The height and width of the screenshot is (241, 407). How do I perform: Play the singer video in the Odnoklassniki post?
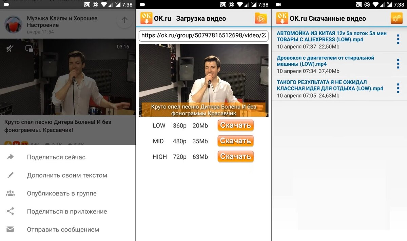click(68, 77)
